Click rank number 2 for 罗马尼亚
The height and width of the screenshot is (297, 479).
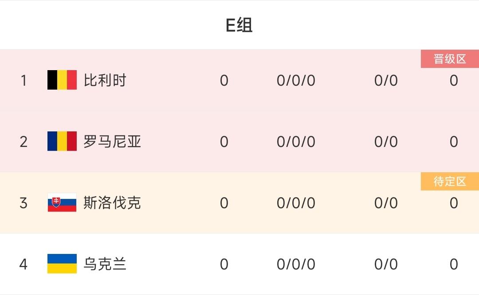(24, 142)
